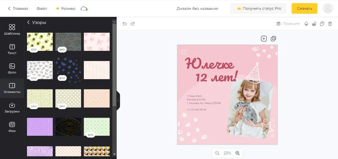Click the Юлечке heading on canvas
This screenshot has height=159, width=338.
click(209, 64)
